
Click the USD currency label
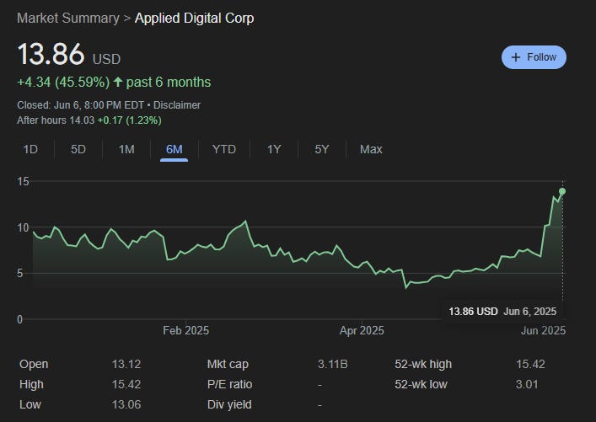click(106, 59)
